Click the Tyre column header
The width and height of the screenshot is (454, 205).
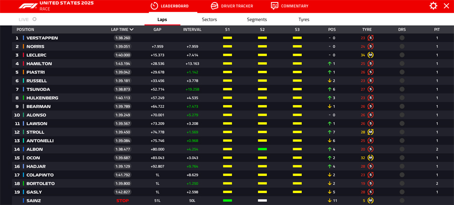[x=367, y=30]
